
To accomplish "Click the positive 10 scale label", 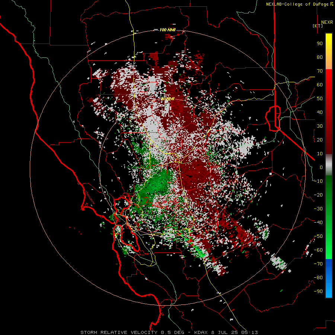I will (320, 154).
